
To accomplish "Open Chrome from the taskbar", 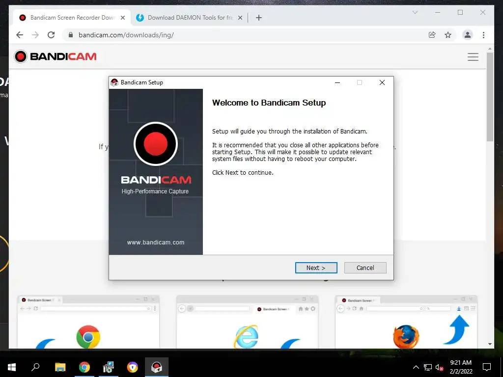I will pyautogui.click(x=84, y=367).
